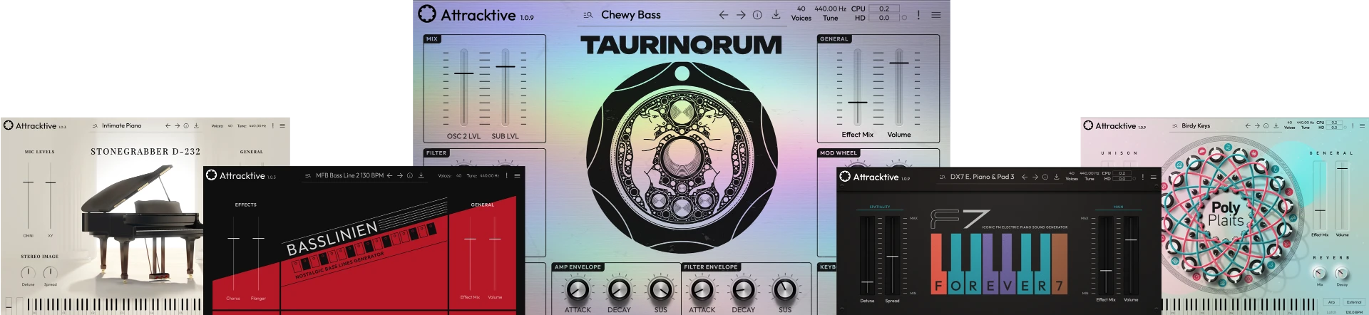Adjust Spread slider in Forever 7
Screen dimensions: 1369x315
coord(892,257)
